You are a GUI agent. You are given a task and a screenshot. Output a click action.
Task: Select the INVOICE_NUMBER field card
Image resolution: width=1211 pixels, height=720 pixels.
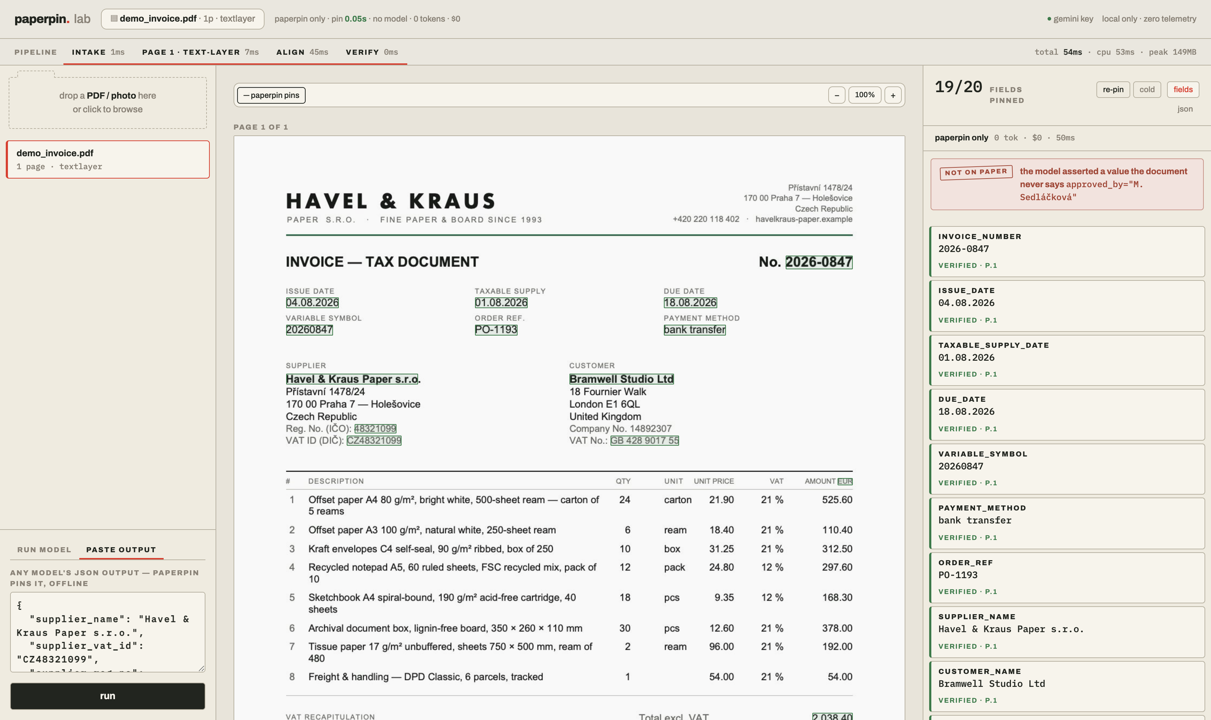click(x=1066, y=252)
